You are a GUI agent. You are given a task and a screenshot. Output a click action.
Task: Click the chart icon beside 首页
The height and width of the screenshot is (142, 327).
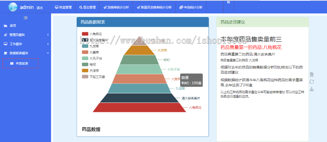coord(5,26)
